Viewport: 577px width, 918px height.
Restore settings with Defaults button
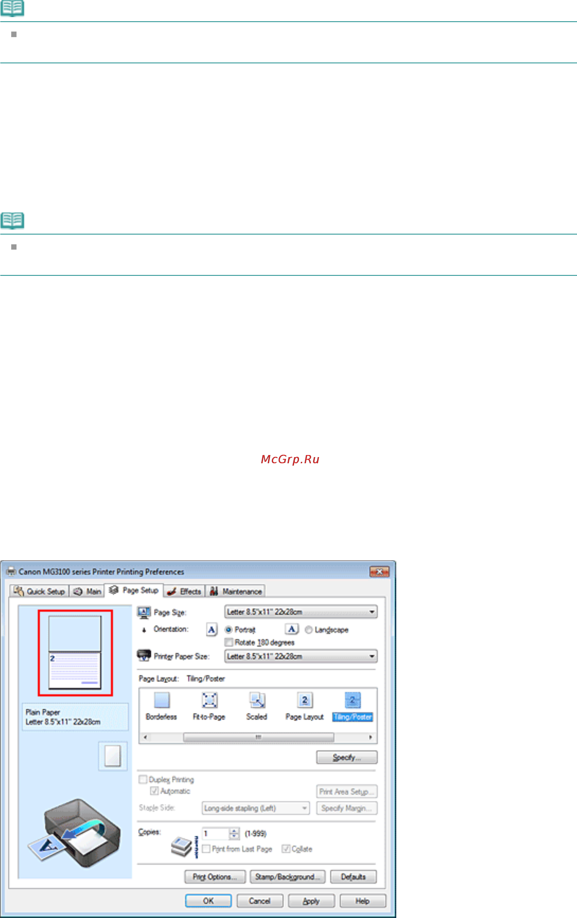pos(353,877)
